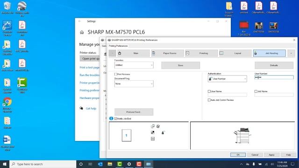Select the Google Chrome desktop shortcut
The height and width of the screenshot is (168, 299).
point(7,105)
